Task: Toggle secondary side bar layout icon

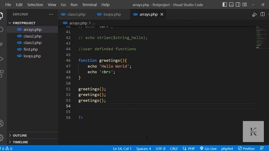Action: click(238, 5)
